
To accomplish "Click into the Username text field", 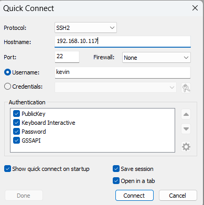I will [x=123, y=72].
